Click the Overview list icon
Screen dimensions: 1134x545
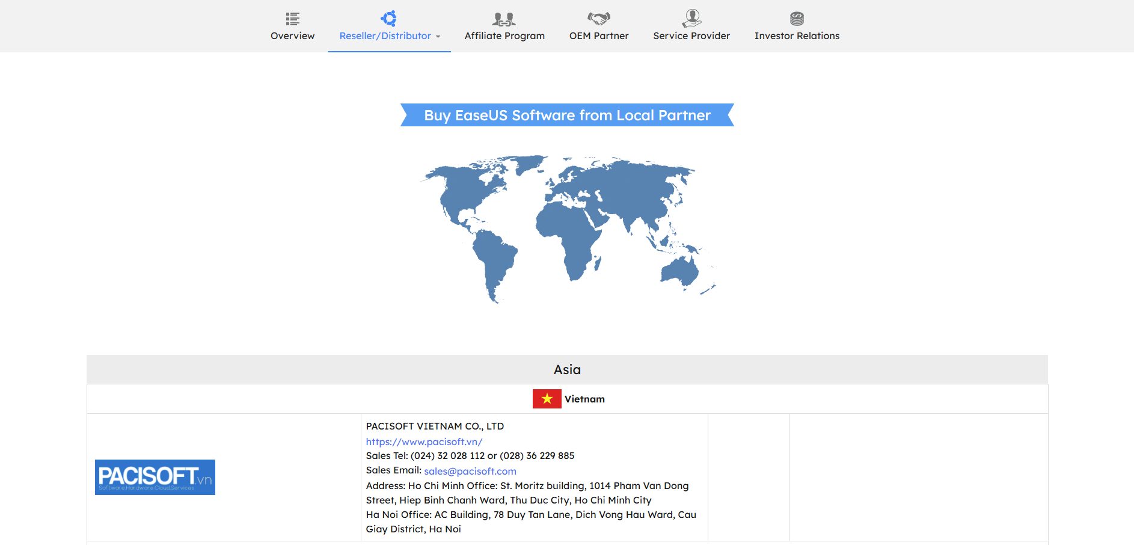(292, 19)
